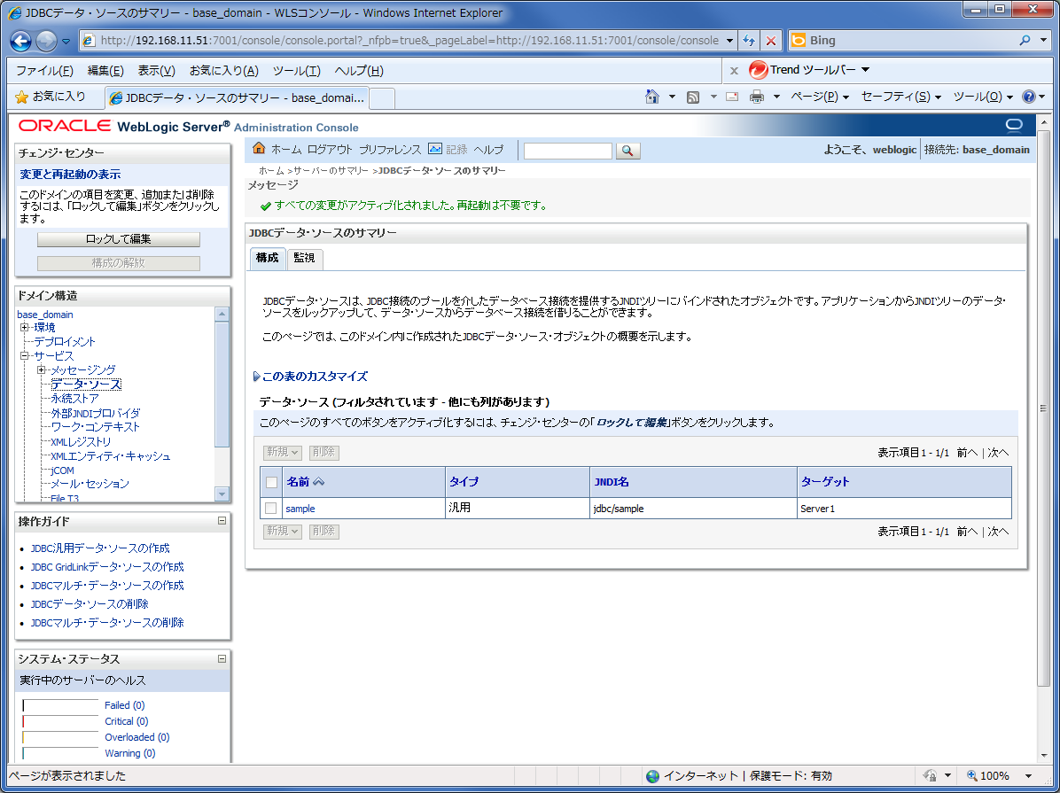This screenshot has height=793, width=1060.
Task: Switch to the 監視 tab
Action: [304, 258]
